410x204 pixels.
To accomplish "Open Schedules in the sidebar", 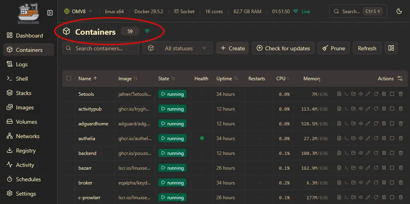I will [x=28, y=179].
